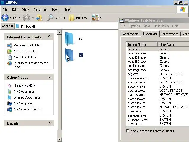Open the Forward history dropdown arrow
The image size is (189, 142).
[33, 18]
